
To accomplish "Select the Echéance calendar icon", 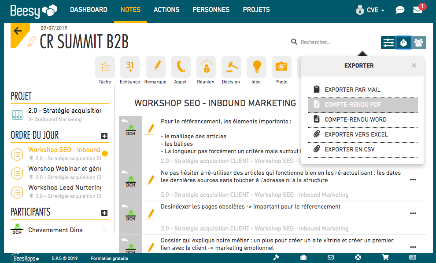I will point(130,67).
